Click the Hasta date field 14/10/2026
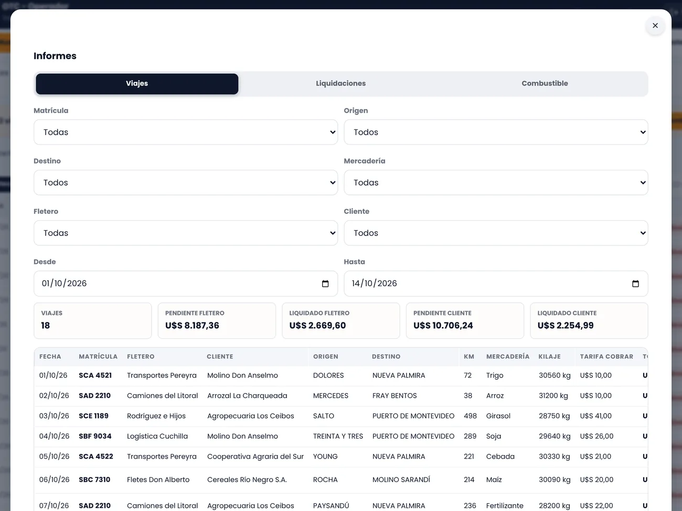The width and height of the screenshot is (682, 511). pyautogui.click(x=496, y=284)
